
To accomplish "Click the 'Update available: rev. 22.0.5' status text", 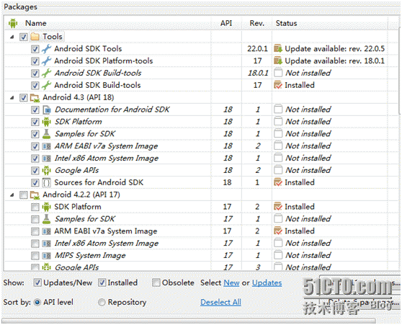I will point(334,49).
